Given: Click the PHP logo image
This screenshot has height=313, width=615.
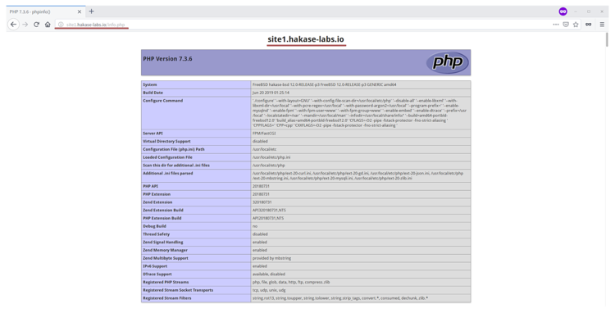Looking at the screenshot, I should coord(447,62).
